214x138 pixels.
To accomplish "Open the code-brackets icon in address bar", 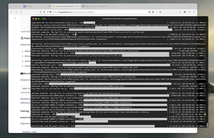I will point(157,12).
